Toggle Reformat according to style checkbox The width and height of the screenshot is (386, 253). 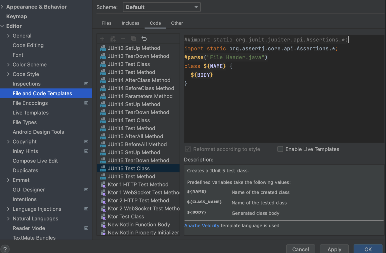point(188,149)
